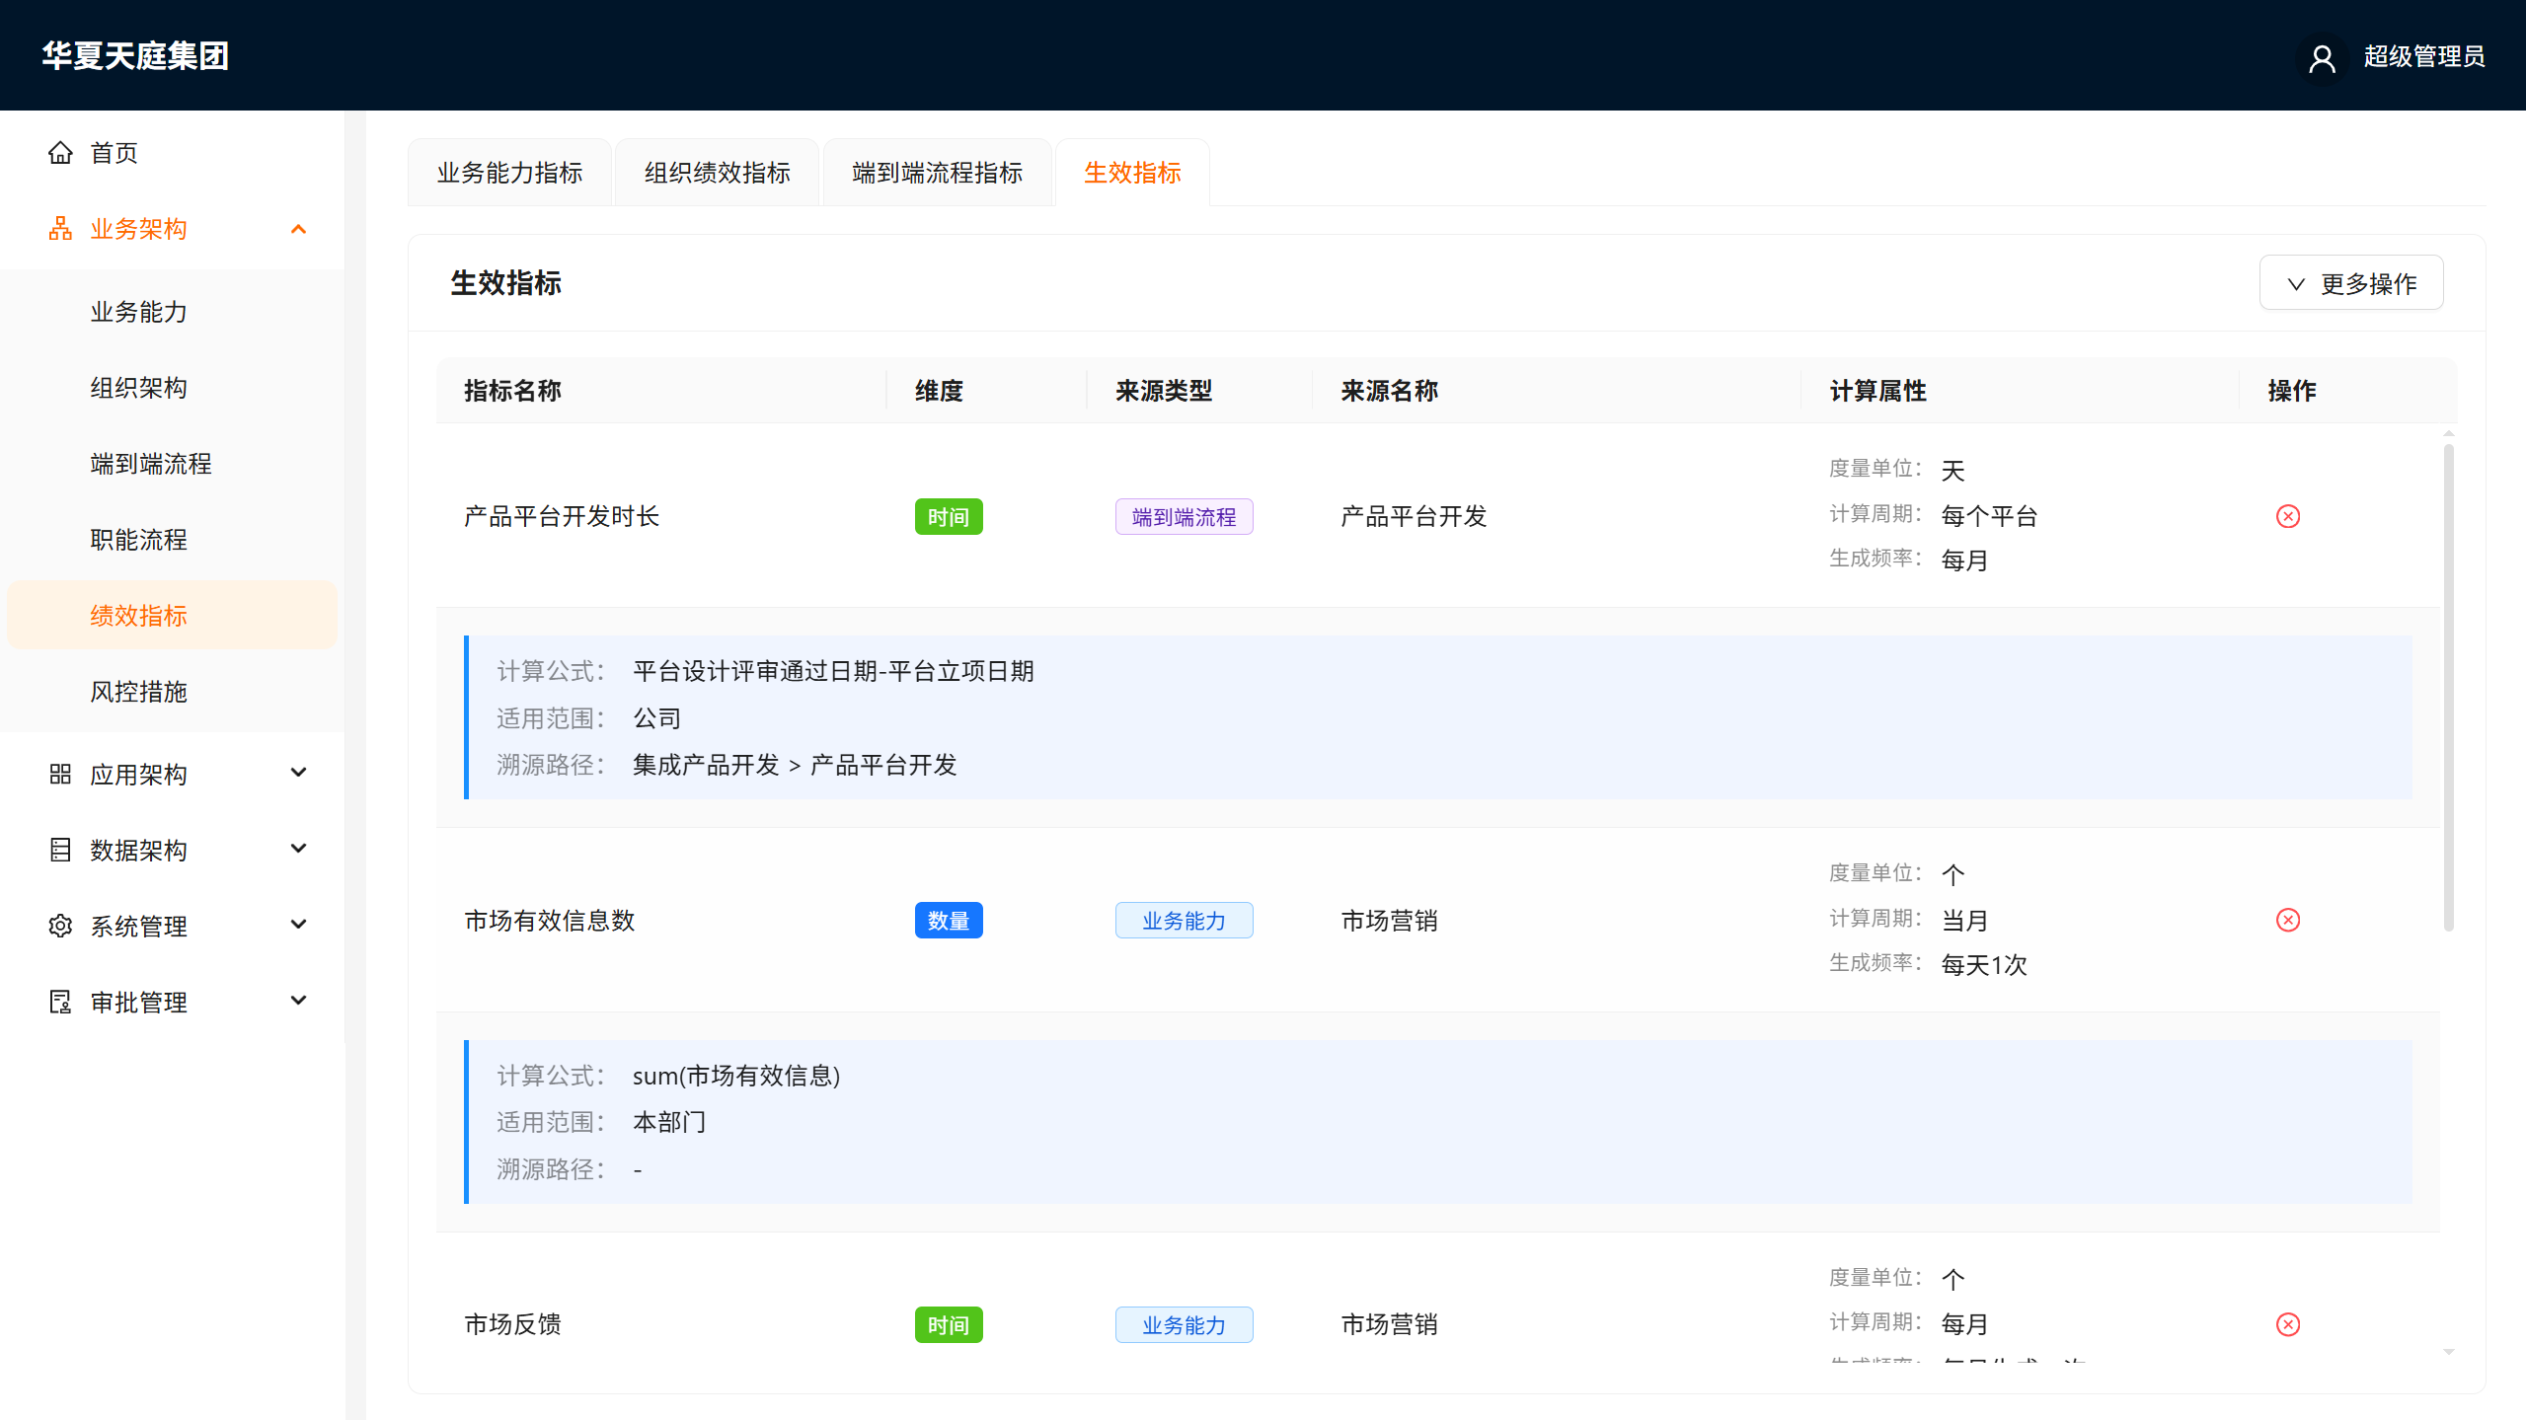Go to 首页 in the sidebar
This screenshot has width=2526, height=1420.
[x=172, y=153]
